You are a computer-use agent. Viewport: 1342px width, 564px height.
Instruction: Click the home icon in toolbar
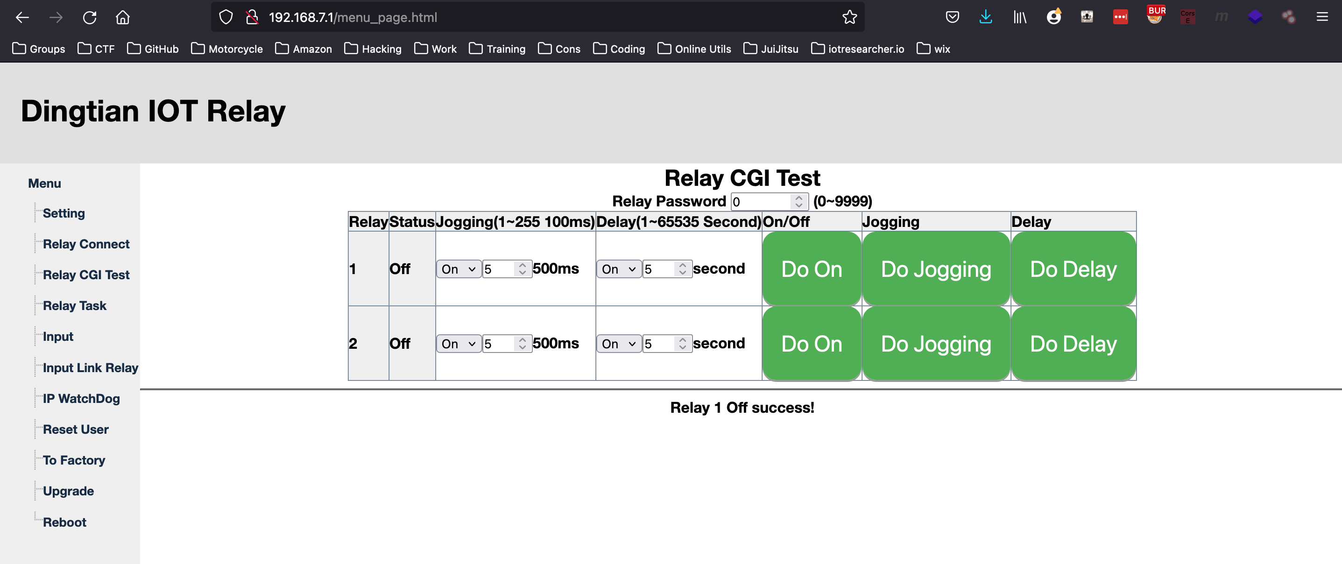pos(122,17)
